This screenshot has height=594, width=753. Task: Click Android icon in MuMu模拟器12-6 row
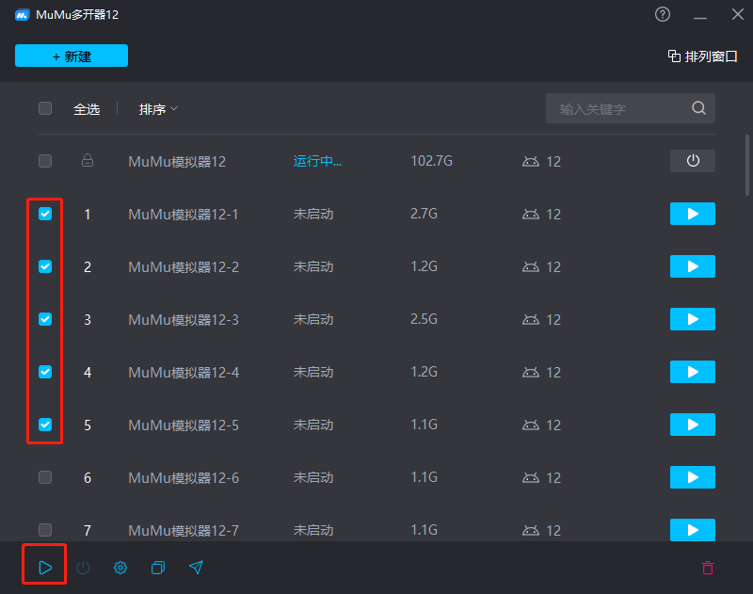531,478
